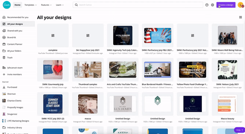245x134 pixels.
Task: Expand the Learn dropdown menu
Action: point(60,5)
